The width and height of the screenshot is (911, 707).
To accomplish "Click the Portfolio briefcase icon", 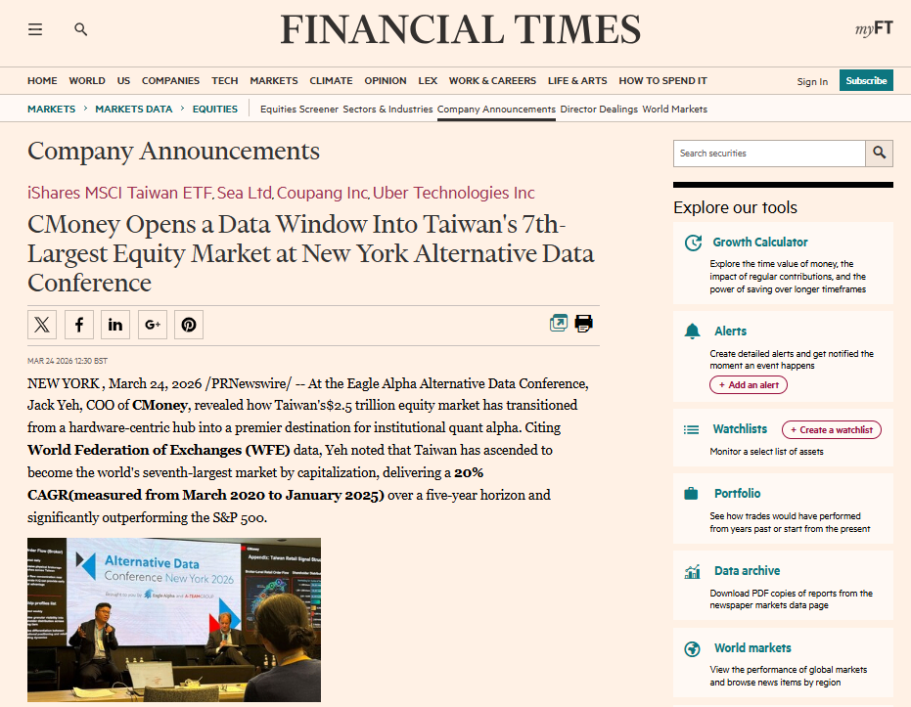I will pos(692,494).
